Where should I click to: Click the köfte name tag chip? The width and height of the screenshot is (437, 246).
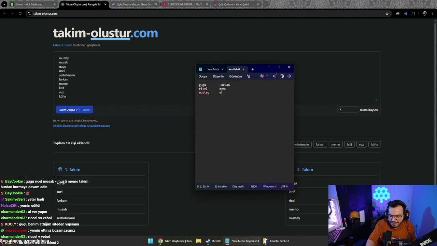375,145
